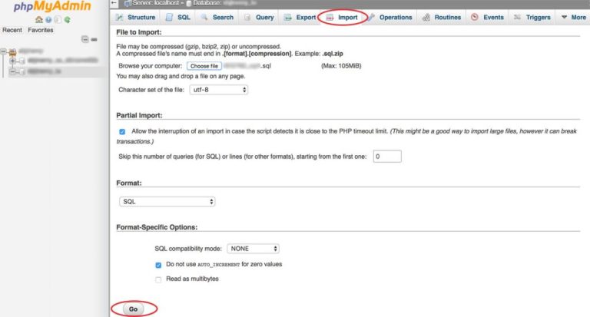Toggle the allow interruption of import checkbox
The width and height of the screenshot is (590, 317).
coord(122,131)
